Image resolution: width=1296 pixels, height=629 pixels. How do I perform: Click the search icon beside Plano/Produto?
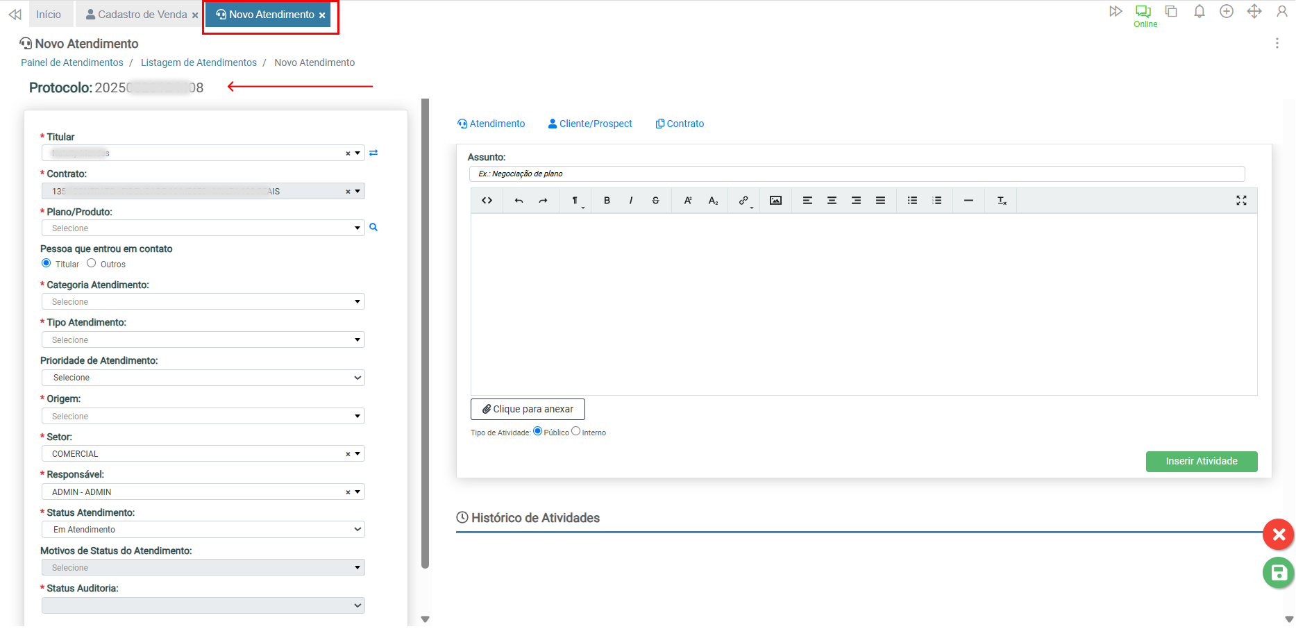click(373, 228)
